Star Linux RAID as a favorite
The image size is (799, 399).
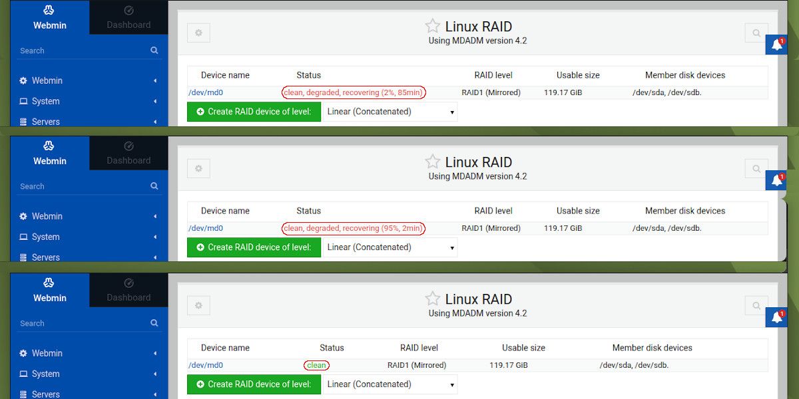(432, 25)
